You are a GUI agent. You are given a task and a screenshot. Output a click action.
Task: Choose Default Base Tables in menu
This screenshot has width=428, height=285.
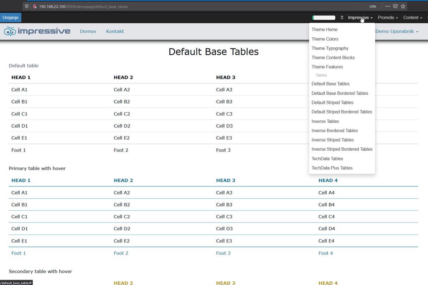coord(330,83)
